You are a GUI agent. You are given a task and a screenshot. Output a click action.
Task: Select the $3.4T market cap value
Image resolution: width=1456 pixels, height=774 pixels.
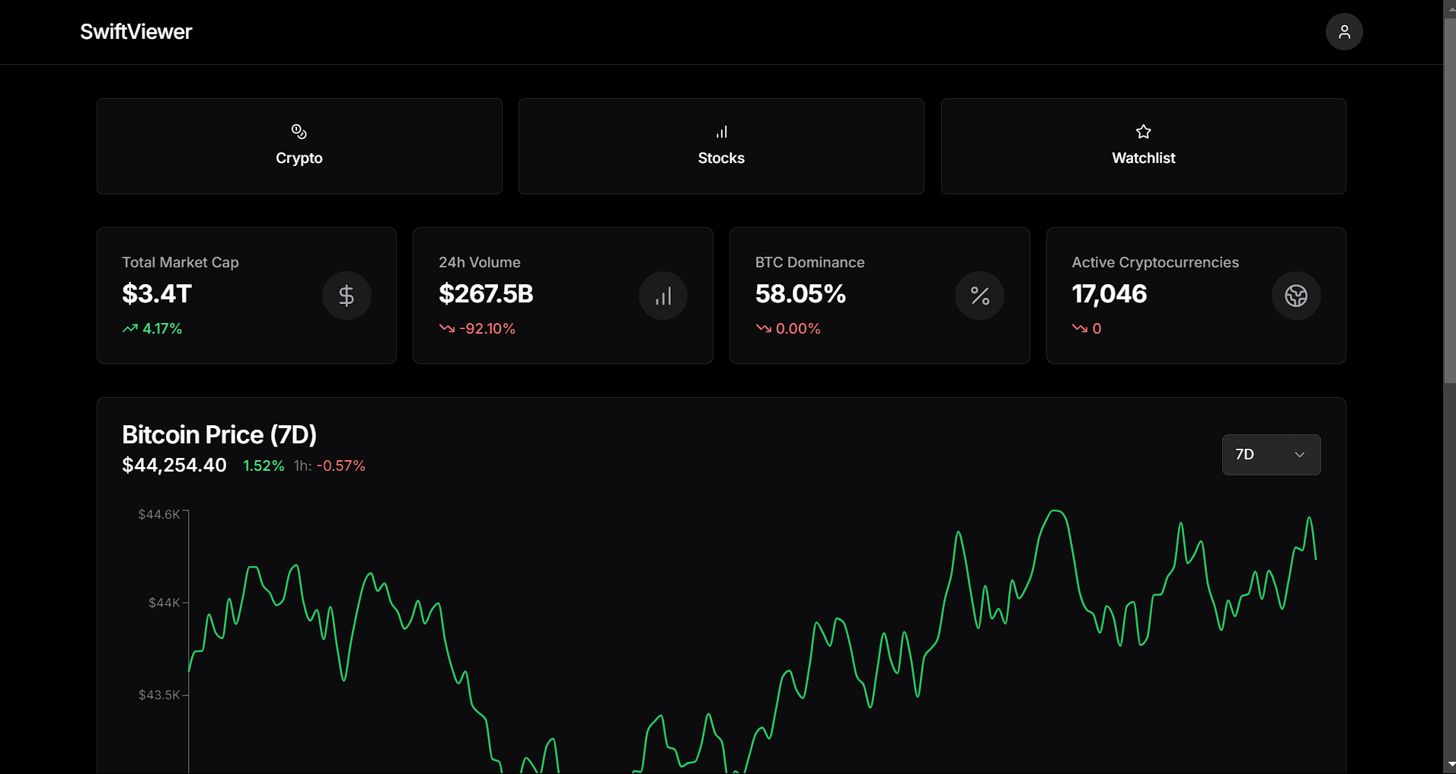coord(157,294)
